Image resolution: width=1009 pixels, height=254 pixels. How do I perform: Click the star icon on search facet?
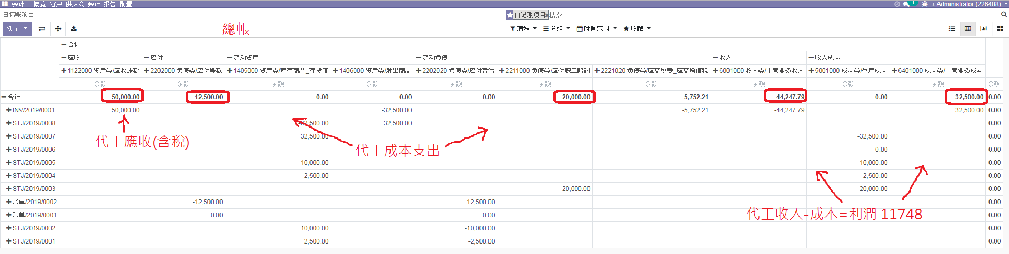510,15
